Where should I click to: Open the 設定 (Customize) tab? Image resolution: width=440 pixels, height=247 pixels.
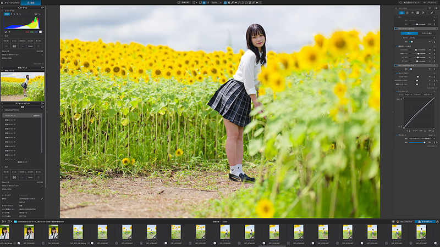pyautogui.click(x=32, y=3)
